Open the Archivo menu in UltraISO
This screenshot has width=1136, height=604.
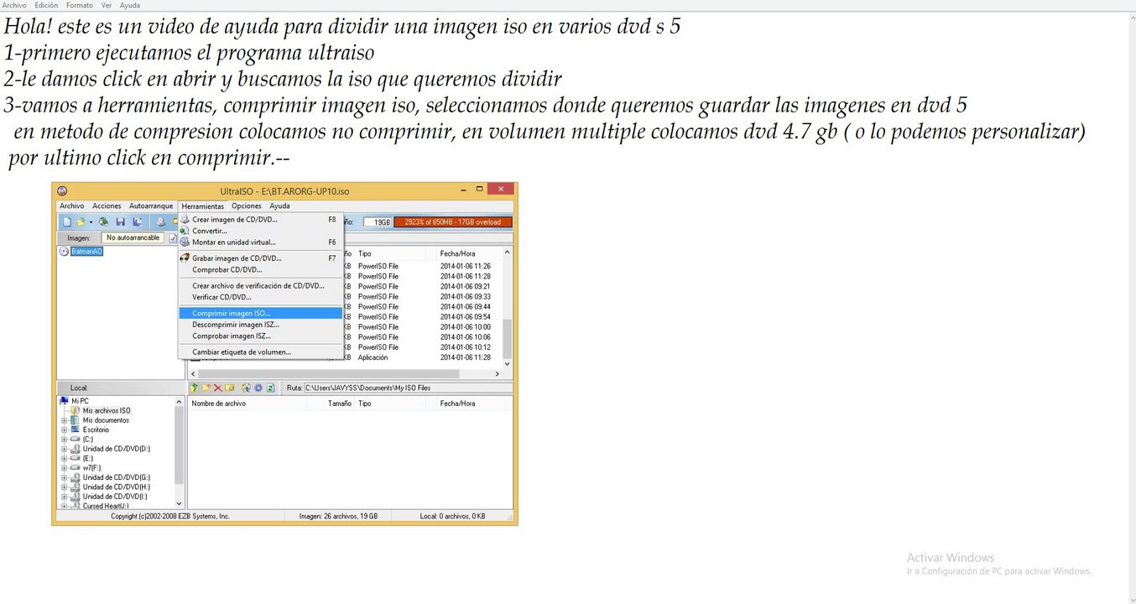[72, 206]
